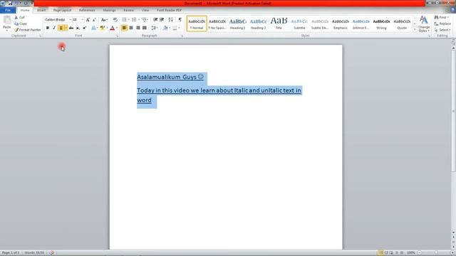Click the Grow Font icon
This screenshot has height=256, width=456.
(88, 20)
